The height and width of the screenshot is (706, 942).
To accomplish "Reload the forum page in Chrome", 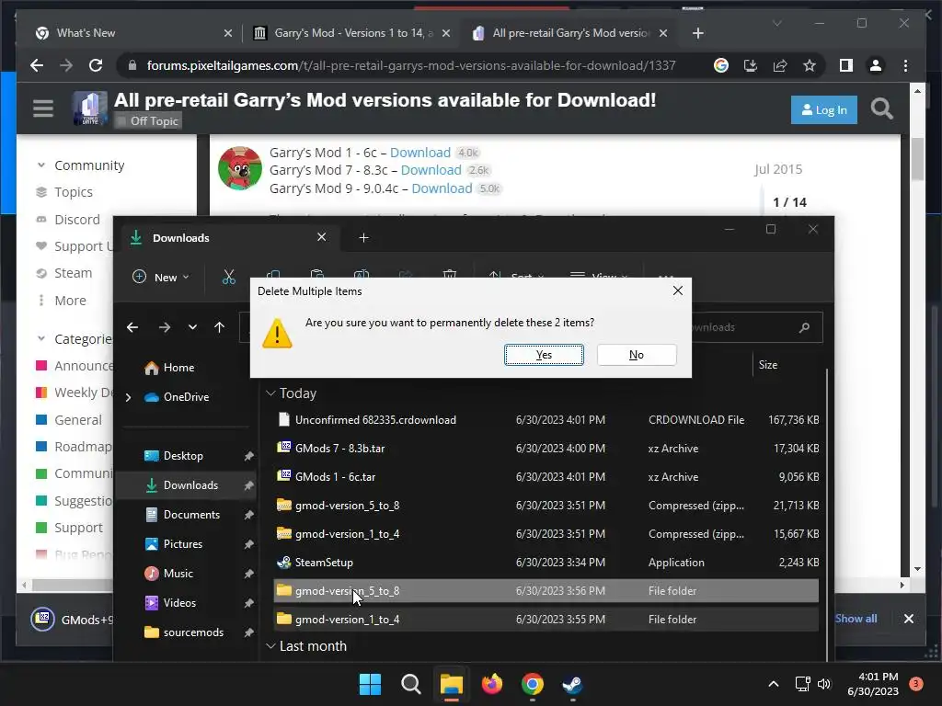I will coord(96,65).
